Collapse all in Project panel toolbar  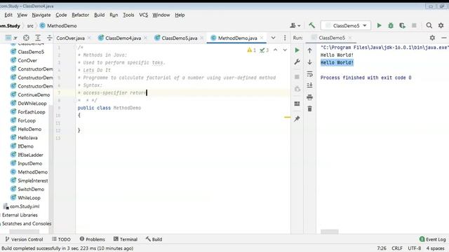pos(49,38)
